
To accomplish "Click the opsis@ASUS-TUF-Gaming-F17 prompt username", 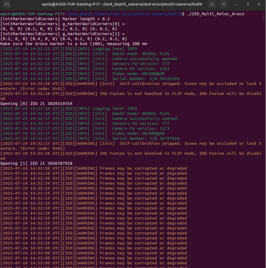I will pos(32,14).
